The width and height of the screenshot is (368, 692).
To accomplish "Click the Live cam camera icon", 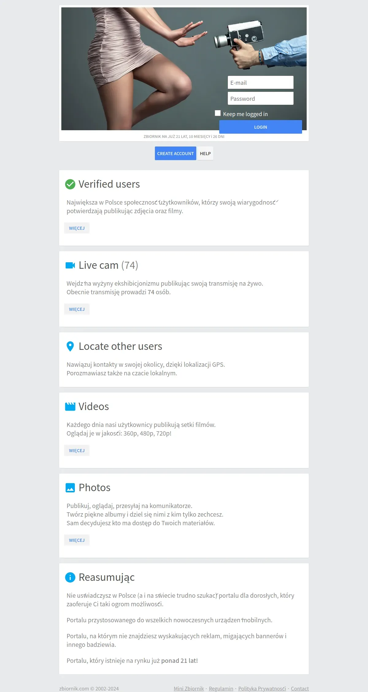I will tap(70, 265).
